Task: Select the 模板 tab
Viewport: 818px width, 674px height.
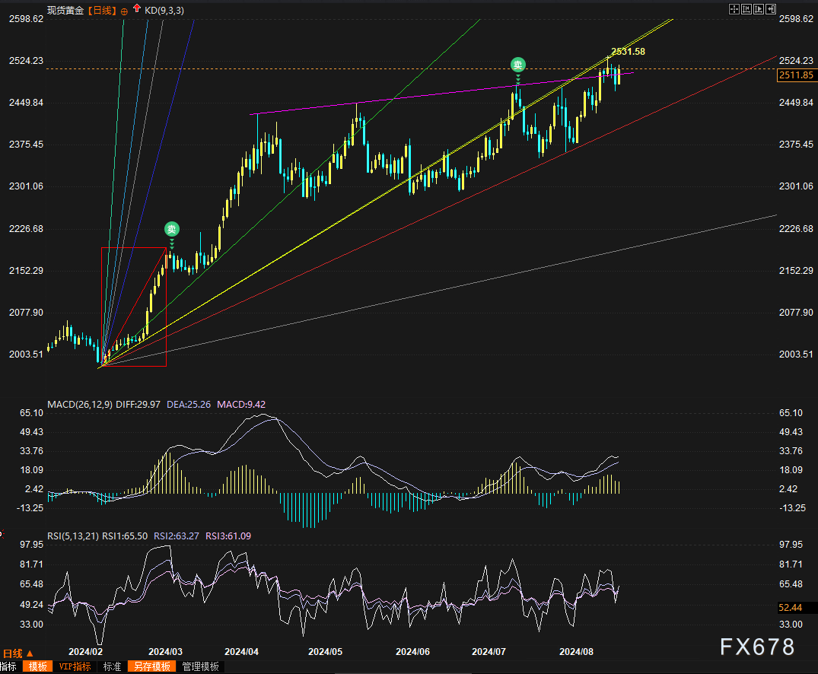Action: point(37,666)
